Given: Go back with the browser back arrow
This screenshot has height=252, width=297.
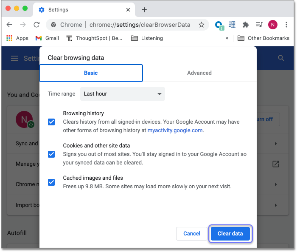Looking at the screenshot, I should [x=9, y=25].
